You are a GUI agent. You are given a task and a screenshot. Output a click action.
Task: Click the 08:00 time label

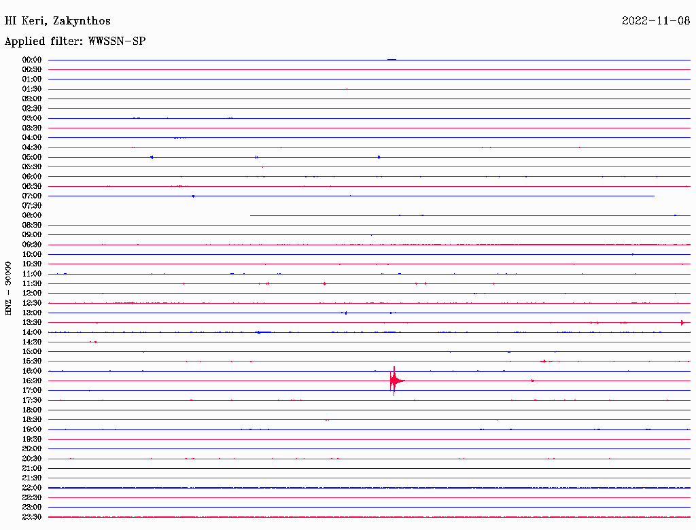pyautogui.click(x=32, y=215)
